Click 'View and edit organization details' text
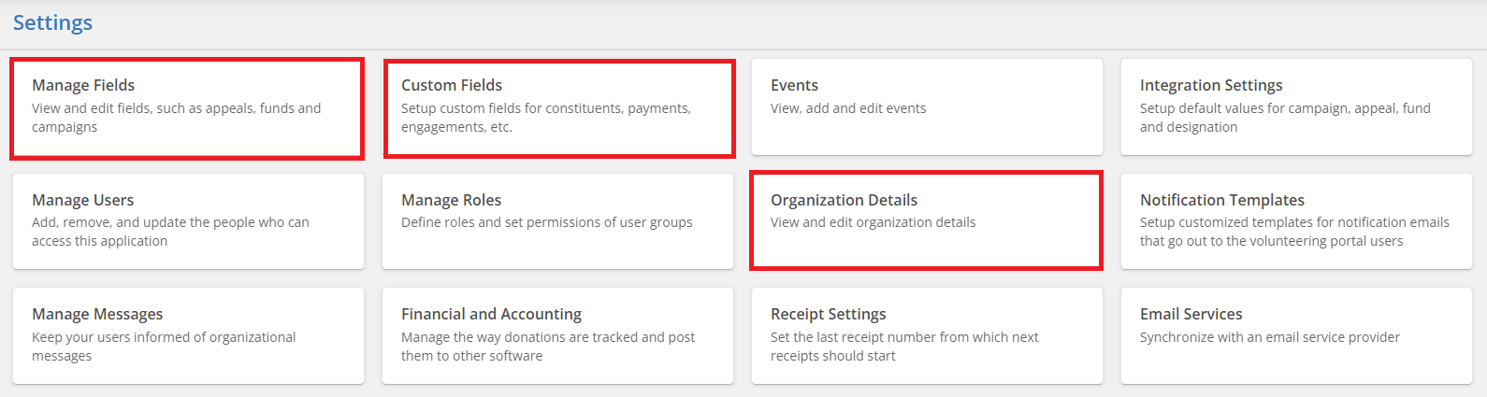 (873, 222)
